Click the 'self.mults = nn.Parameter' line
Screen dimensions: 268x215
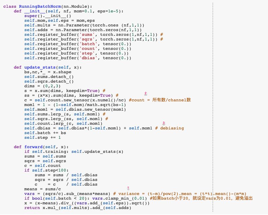coord(84,25)
